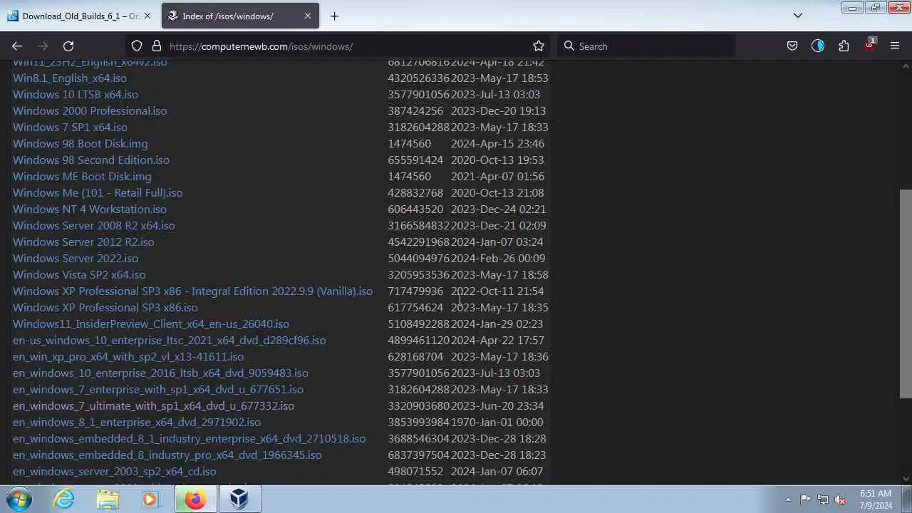This screenshot has height=513, width=912.
Task: Open the Windows Start button
Action: pos(19,499)
